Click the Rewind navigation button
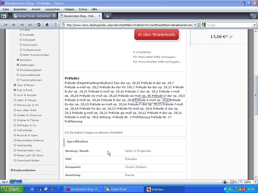This screenshot has height=193, width=258. point(6,25)
